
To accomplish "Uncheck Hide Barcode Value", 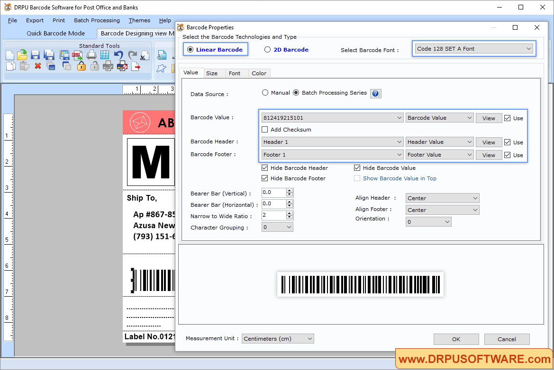I will (x=357, y=167).
